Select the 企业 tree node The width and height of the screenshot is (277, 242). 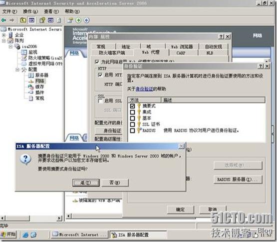click(x=19, y=35)
